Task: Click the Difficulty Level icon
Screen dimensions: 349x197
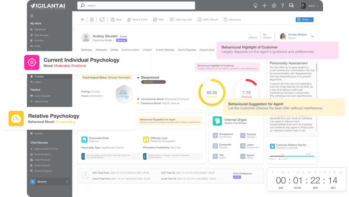Action: pos(146,140)
